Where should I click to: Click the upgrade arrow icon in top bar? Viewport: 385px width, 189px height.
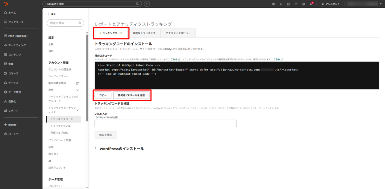pos(274,4)
